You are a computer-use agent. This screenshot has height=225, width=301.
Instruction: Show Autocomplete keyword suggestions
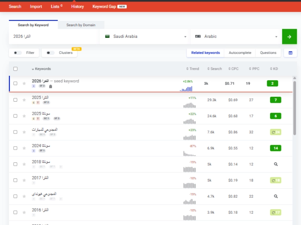point(240,53)
